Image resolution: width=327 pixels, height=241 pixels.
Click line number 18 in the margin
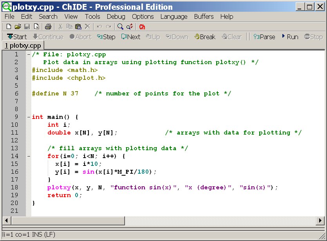click(14, 187)
